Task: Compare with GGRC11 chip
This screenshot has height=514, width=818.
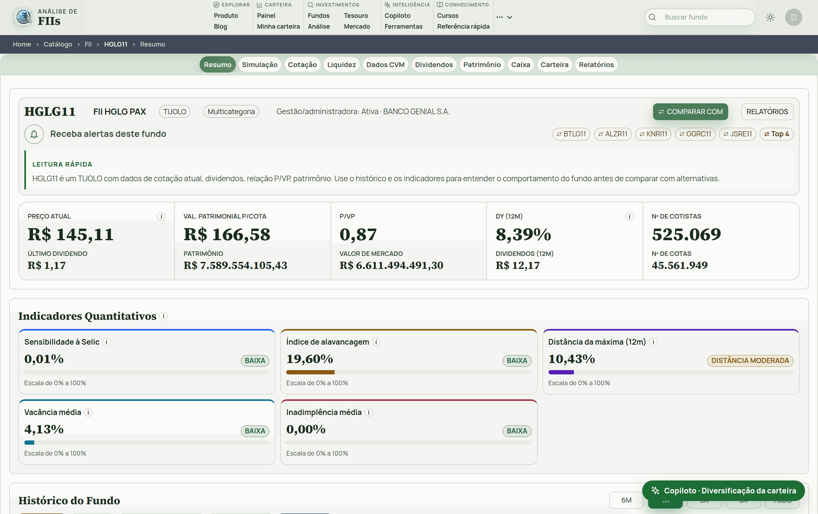Action: coord(695,134)
